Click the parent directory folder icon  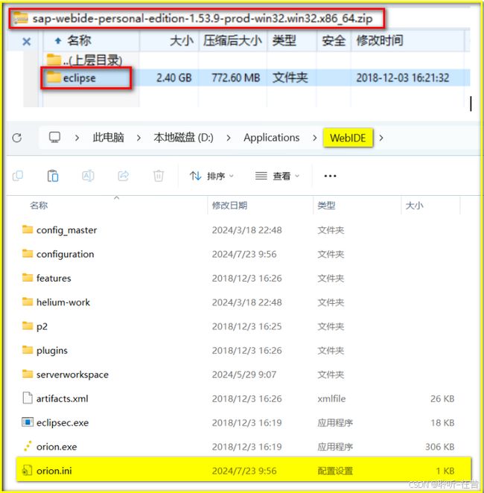pos(54,59)
